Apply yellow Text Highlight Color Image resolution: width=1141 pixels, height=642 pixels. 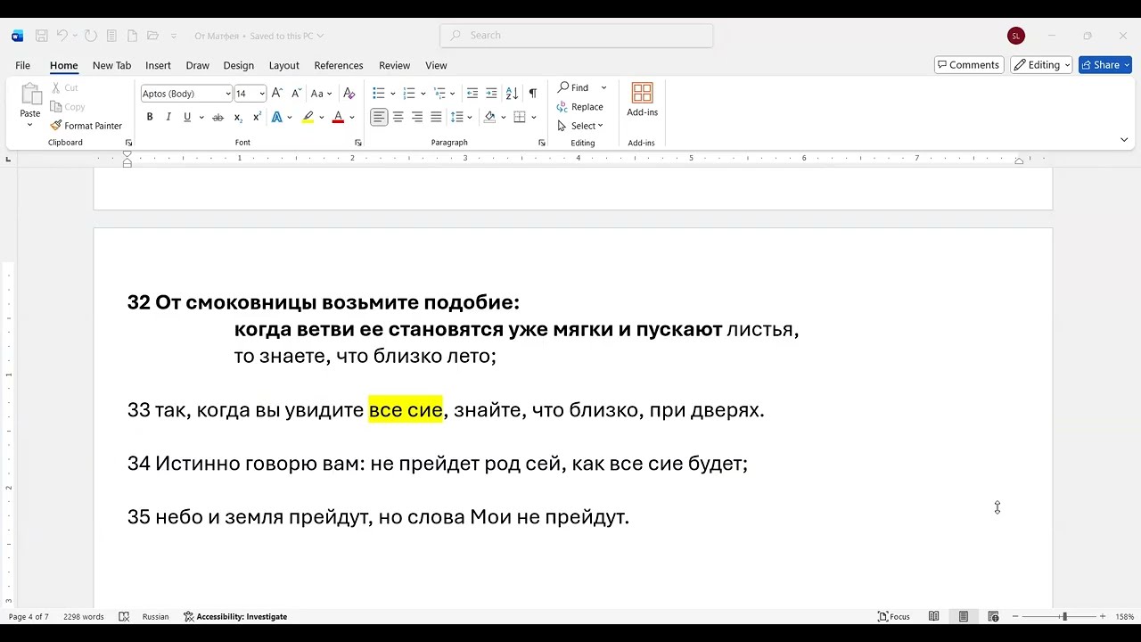[x=308, y=117]
